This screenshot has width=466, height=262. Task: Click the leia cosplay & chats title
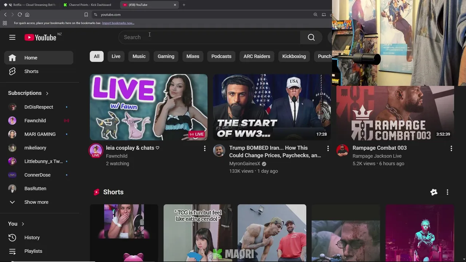pos(133,148)
